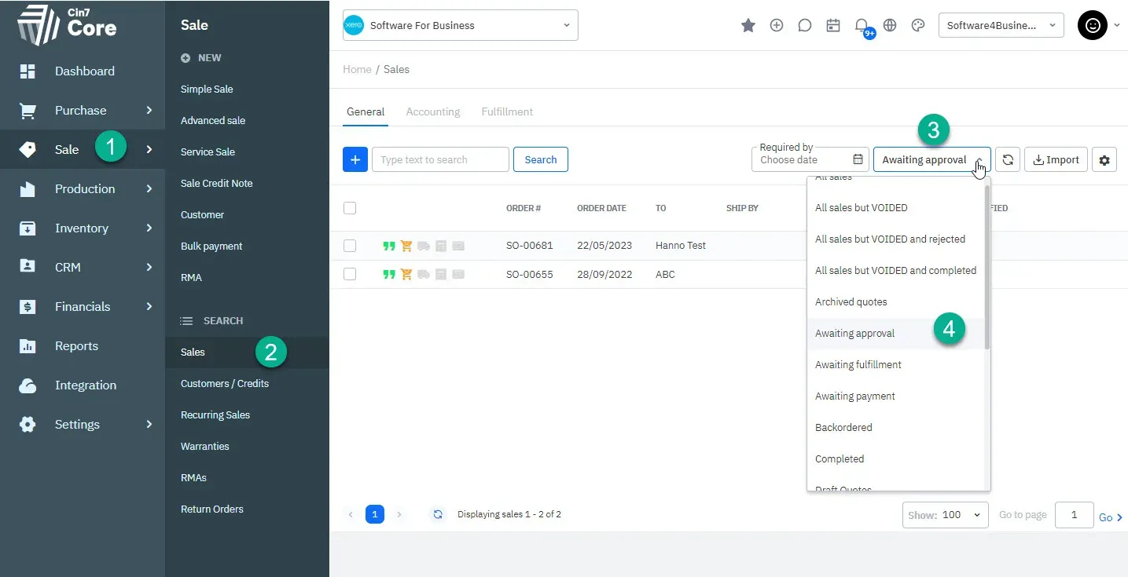Tick the checkbox for order SO-00681

click(350, 246)
